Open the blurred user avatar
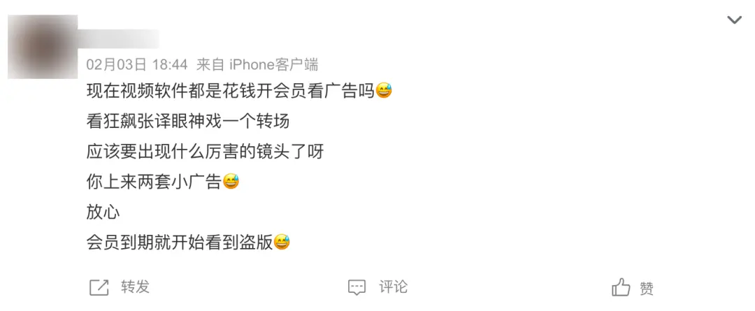The height and width of the screenshot is (311, 755). [x=43, y=47]
